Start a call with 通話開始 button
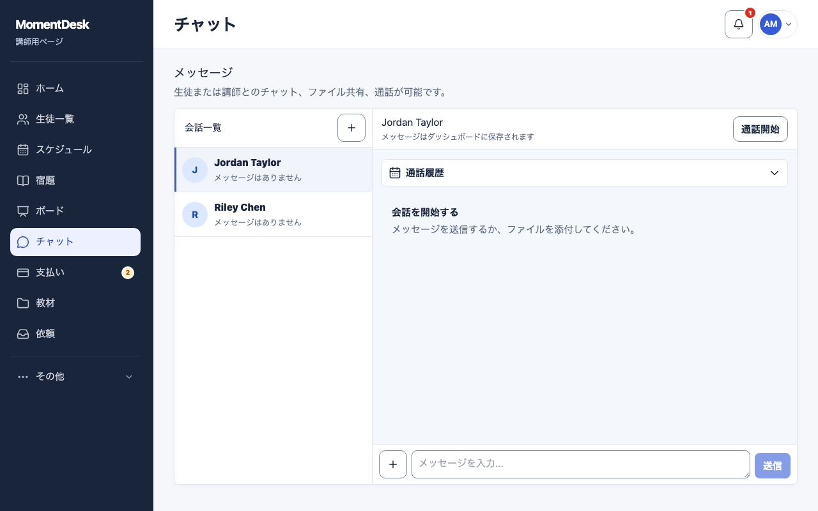This screenshot has height=511, width=818. pyautogui.click(x=760, y=129)
